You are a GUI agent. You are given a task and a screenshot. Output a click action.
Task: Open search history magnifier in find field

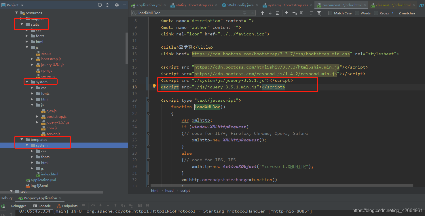point(135,13)
